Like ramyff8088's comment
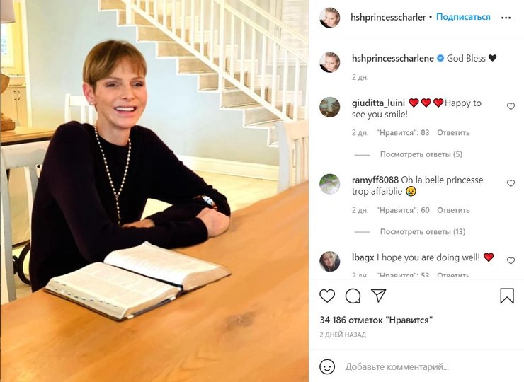This screenshot has width=524, height=382. pos(511,183)
